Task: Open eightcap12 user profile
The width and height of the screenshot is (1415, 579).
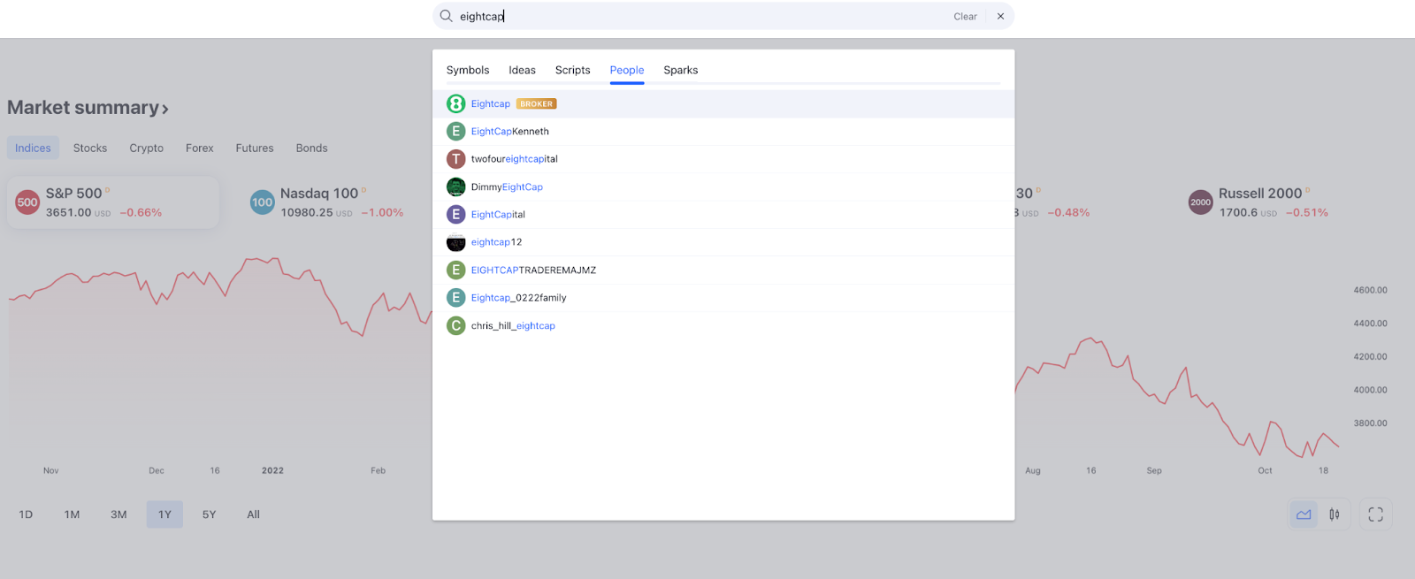Action: (723, 242)
